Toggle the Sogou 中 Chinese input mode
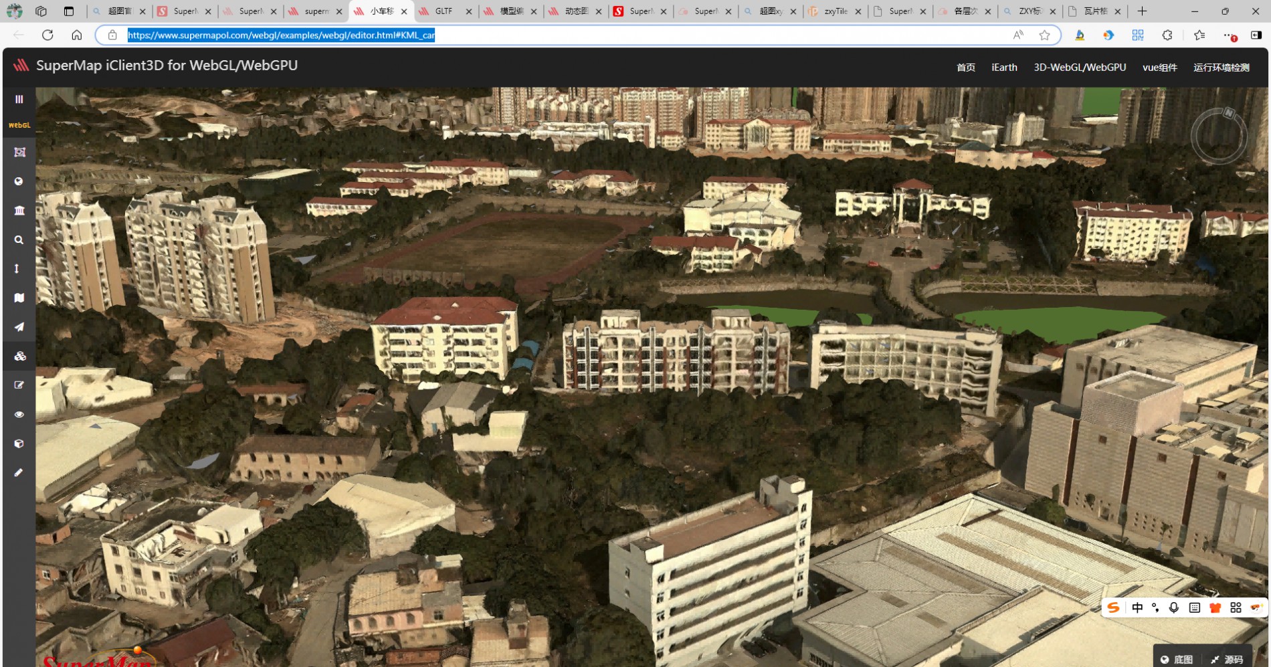 [1137, 607]
